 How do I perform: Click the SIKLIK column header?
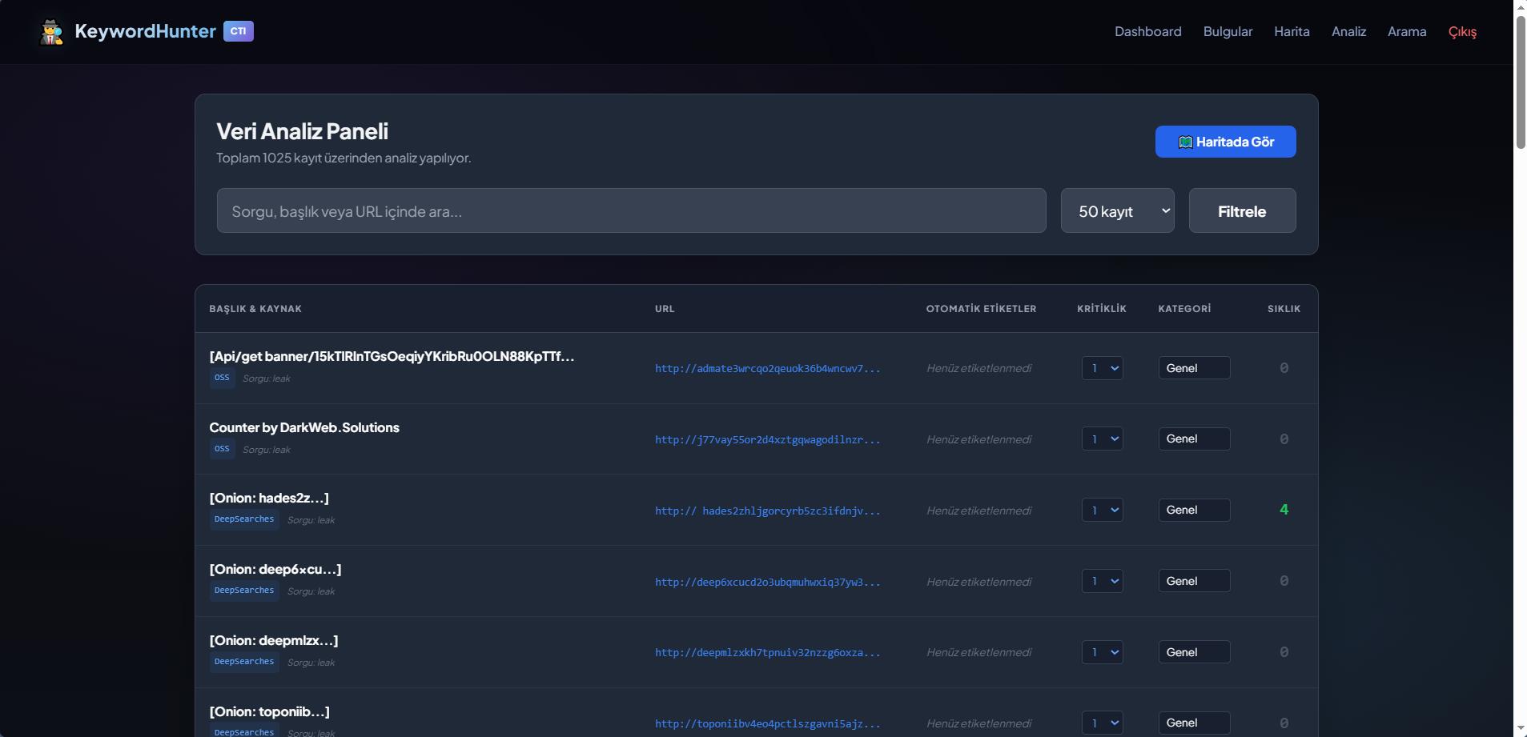click(x=1284, y=309)
